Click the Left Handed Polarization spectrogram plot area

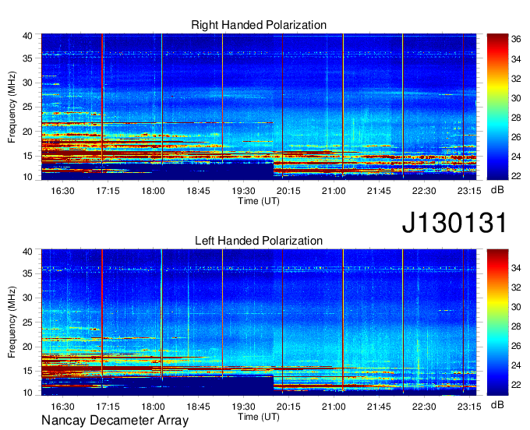point(259,322)
